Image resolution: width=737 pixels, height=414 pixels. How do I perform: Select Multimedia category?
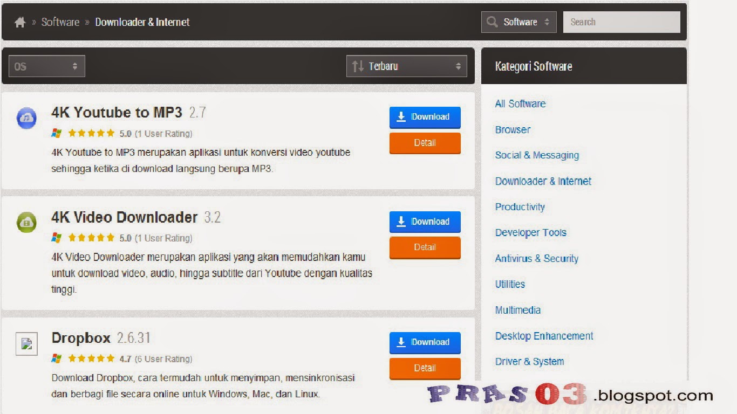click(518, 310)
